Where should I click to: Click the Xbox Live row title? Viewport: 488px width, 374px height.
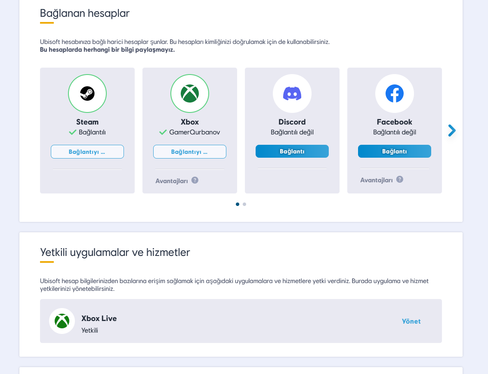click(99, 318)
